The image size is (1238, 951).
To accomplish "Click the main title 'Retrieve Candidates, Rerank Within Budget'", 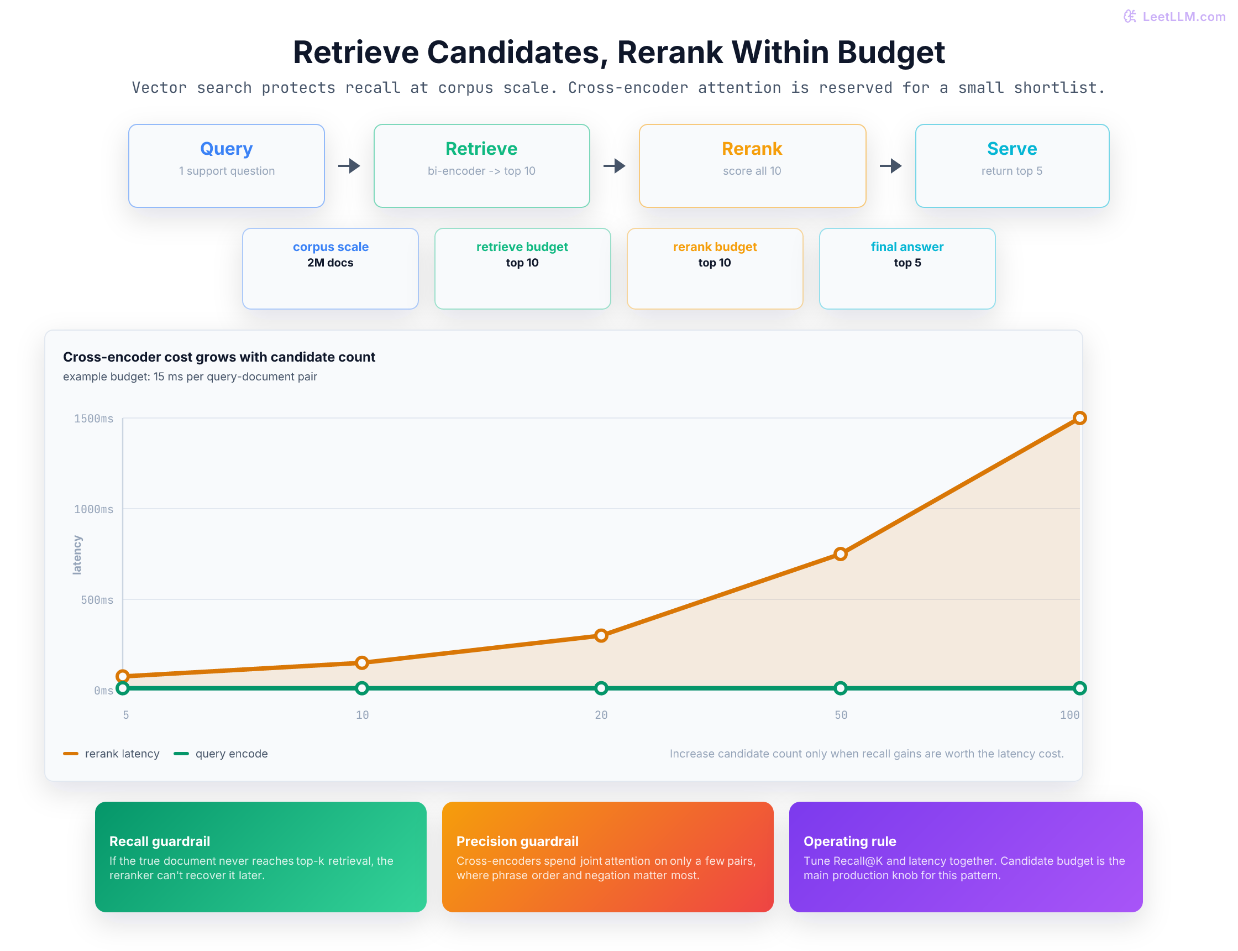I will (619, 52).
